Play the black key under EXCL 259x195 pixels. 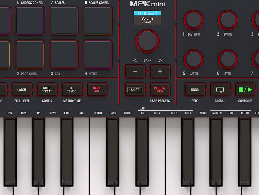point(67,152)
